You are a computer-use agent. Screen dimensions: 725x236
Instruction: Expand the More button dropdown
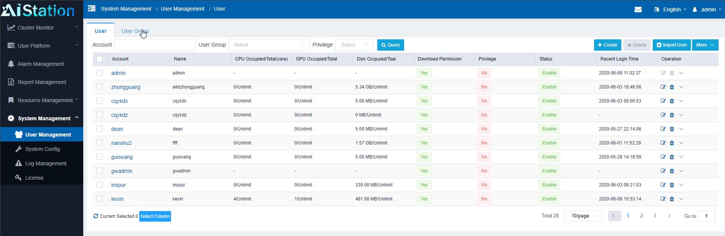(x=705, y=45)
